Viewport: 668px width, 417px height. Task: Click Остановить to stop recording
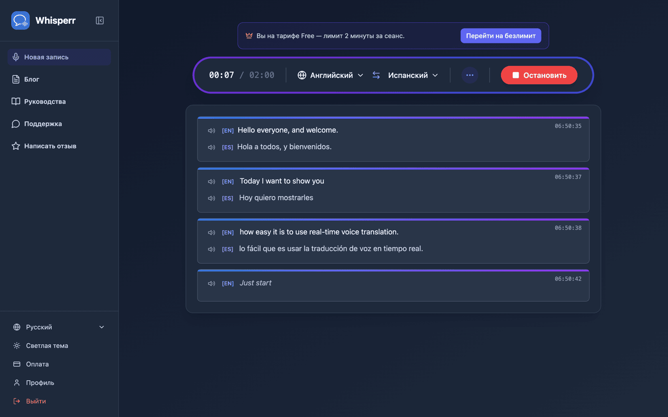coord(539,75)
